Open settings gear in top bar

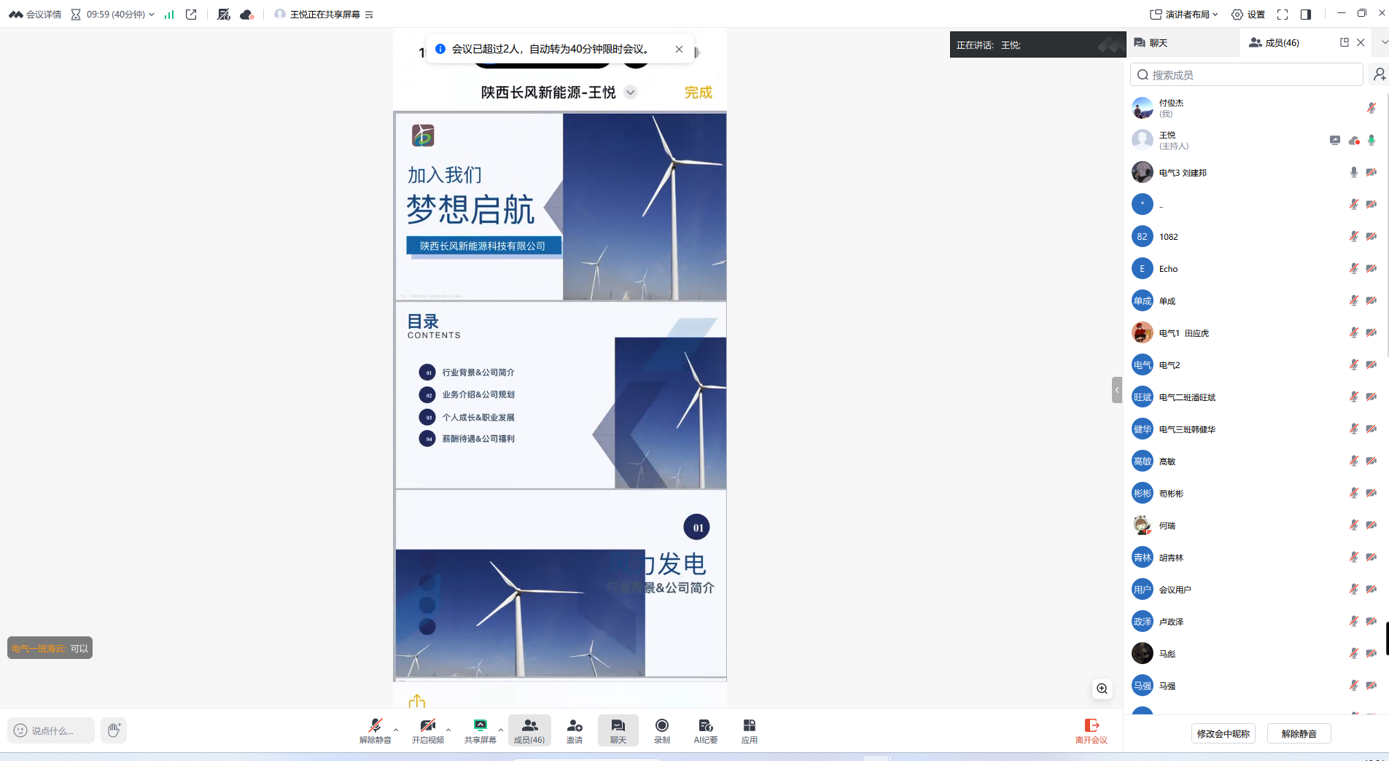coord(1248,15)
